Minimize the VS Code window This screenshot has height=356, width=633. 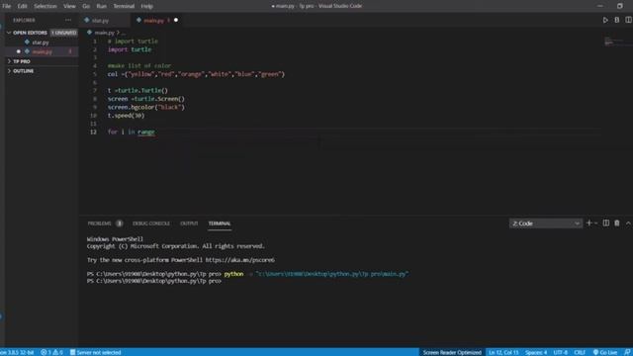click(600, 6)
